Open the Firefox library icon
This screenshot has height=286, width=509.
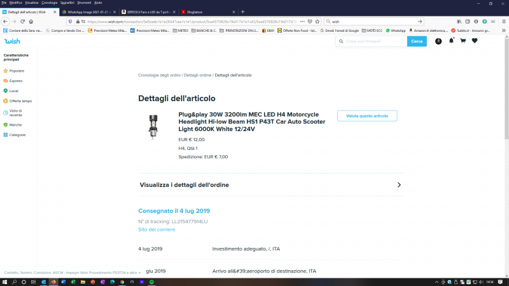point(459,22)
